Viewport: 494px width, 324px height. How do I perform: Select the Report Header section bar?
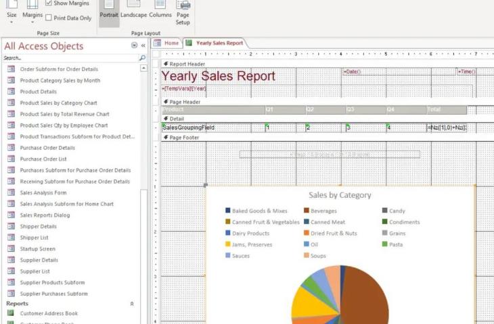coord(328,64)
